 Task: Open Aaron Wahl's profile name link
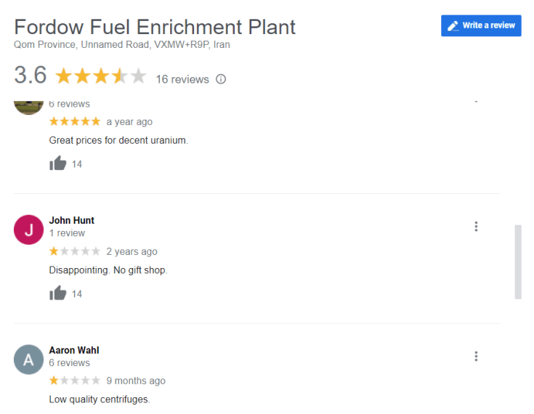coord(74,350)
